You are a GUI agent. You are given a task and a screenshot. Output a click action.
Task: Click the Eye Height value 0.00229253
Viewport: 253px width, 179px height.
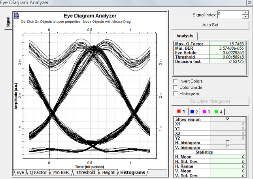click(228, 52)
